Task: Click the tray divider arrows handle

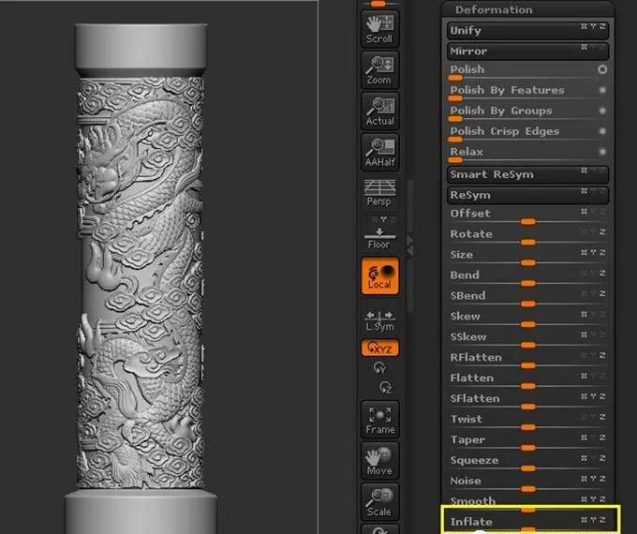Action: [409, 245]
